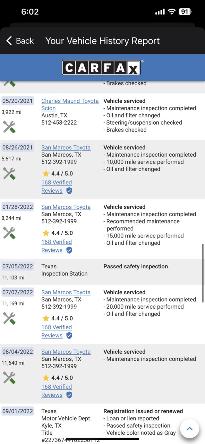Image resolution: width=205 pixels, height=444 pixels.
Task: Tap the wrench icon for 08/04/2022 service
Action: coord(9,378)
